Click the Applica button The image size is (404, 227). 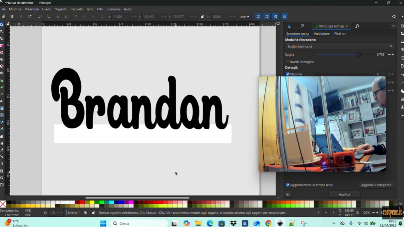344,194
